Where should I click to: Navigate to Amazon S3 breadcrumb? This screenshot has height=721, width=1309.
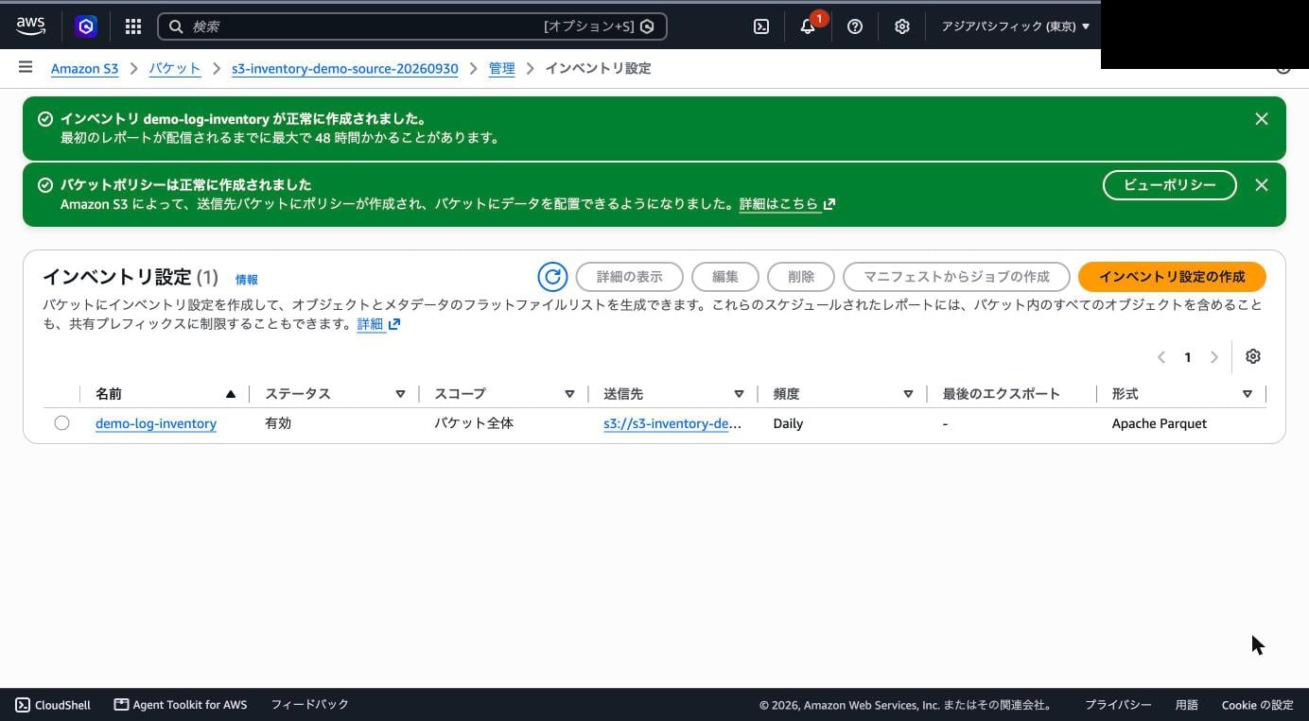84,68
